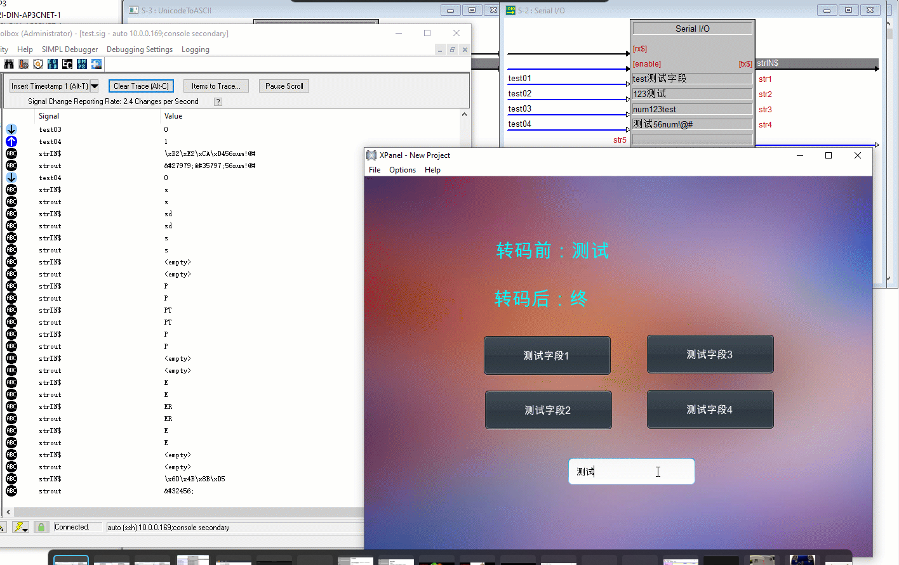Click the EasyConfig Ec toolbar icon

(x=67, y=63)
